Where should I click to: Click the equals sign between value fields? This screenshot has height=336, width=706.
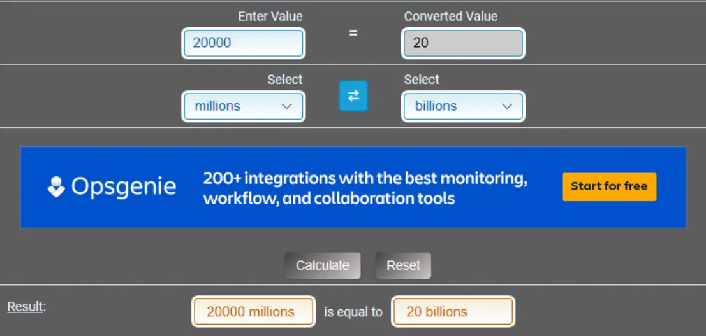[353, 32]
